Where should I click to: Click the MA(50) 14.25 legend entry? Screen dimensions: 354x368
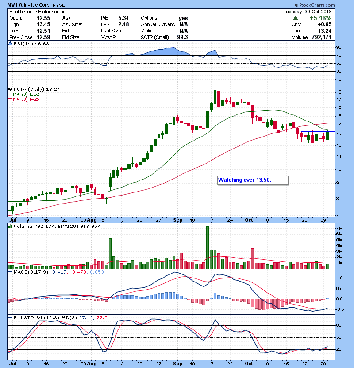pyautogui.click(x=23, y=99)
